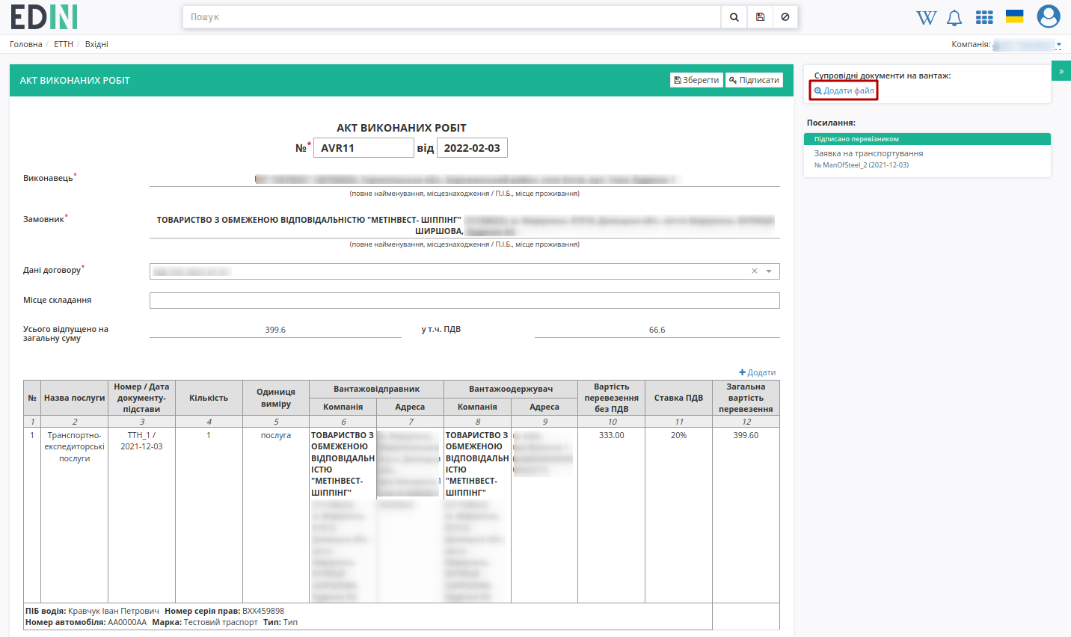The height and width of the screenshot is (637, 1071).
Task: Click the Зберегти button
Action: pyautogui.click(x=696, y=80)
